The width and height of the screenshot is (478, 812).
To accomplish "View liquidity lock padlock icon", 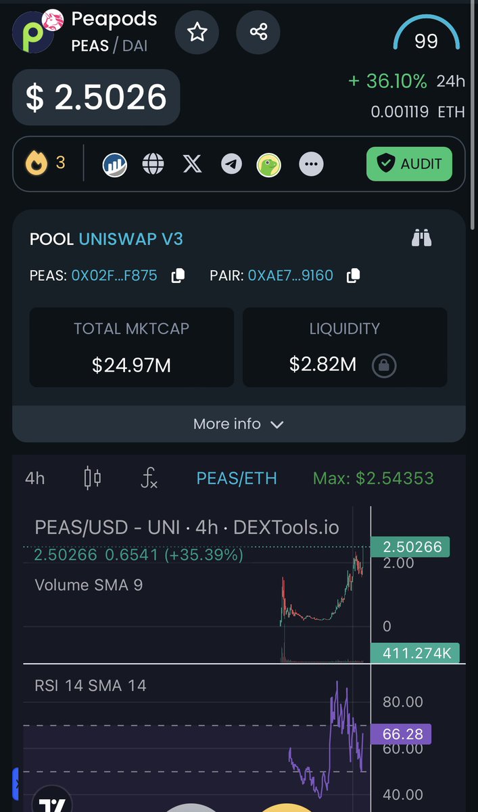I will (x=384, y=366).
